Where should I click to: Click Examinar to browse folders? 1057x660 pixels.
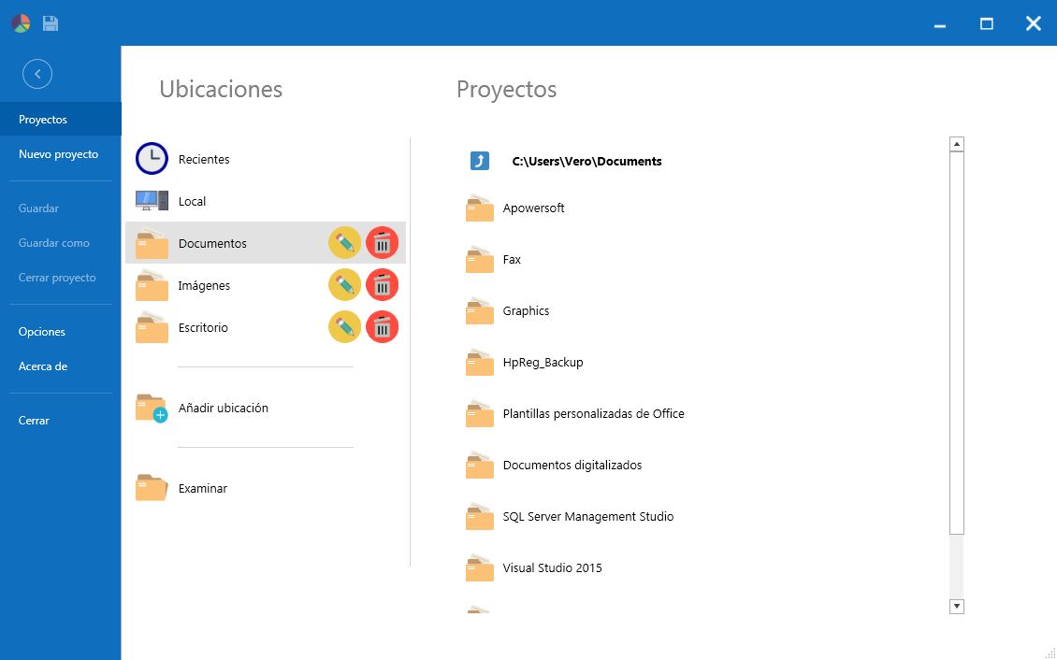(x=202, y=489)
